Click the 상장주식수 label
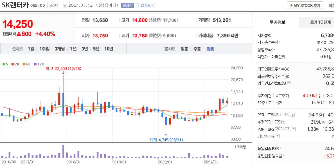Image resolution: width=334 pixels, height=167 pixels. (266, 50)
